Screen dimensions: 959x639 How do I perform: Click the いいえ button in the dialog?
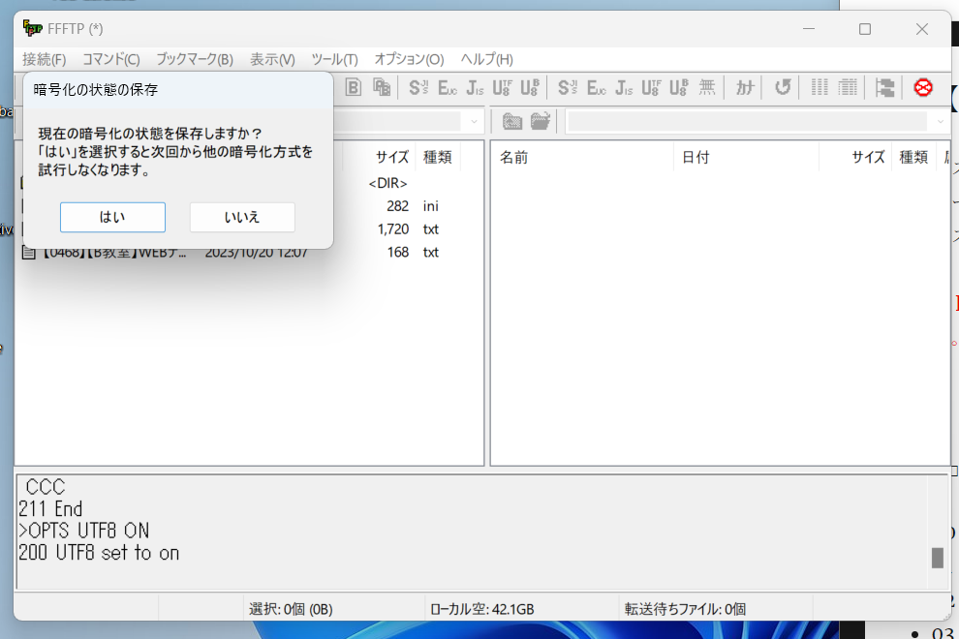coord(242,217)
